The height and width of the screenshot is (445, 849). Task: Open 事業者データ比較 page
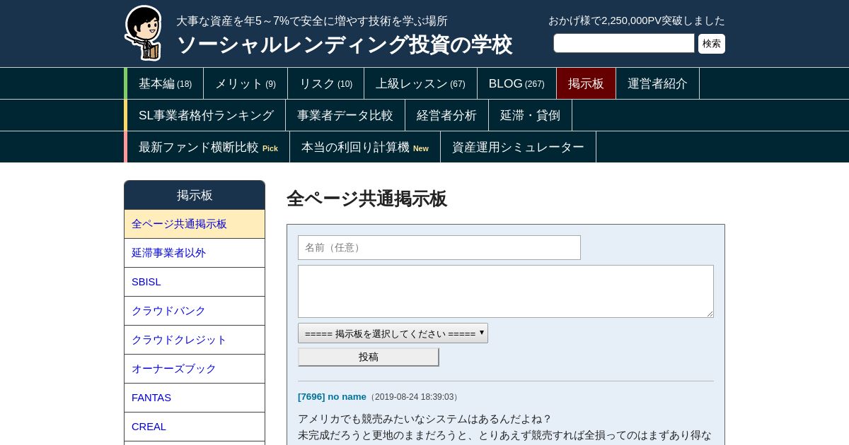point(345,115)
